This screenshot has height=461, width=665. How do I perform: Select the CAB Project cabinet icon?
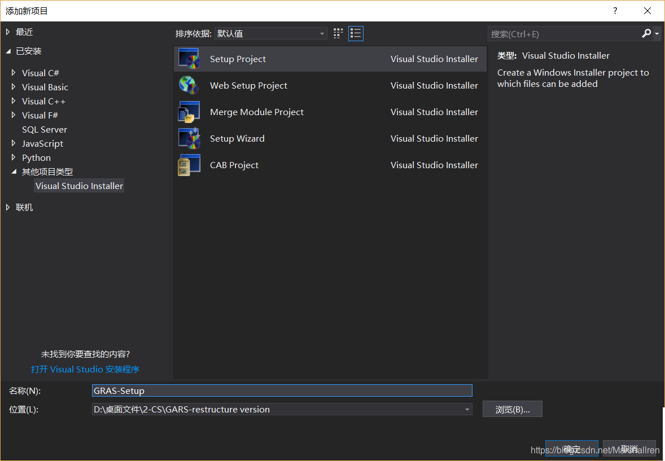click(x=189, y=165)
